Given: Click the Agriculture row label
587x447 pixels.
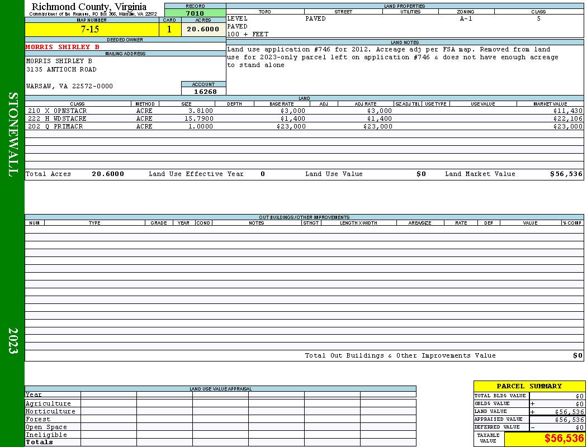Looking at the screenshot, I should (x=48, y=403).
